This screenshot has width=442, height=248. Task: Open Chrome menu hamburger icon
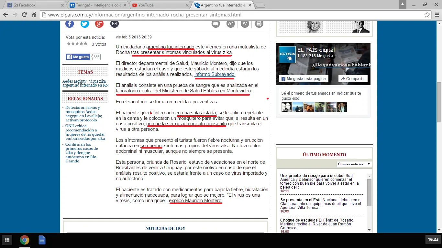pos(436,15)
